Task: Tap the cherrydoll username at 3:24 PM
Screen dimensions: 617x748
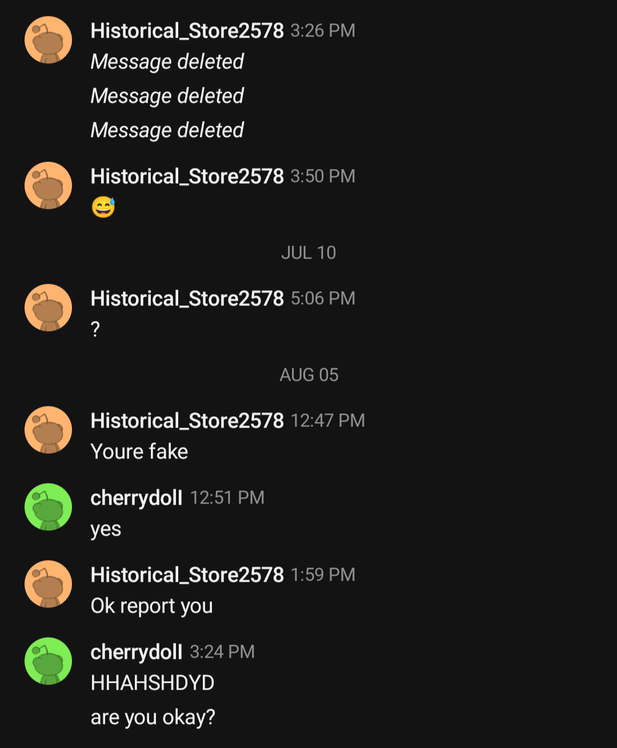Action: pyautogui.click(x=137, y=652)
